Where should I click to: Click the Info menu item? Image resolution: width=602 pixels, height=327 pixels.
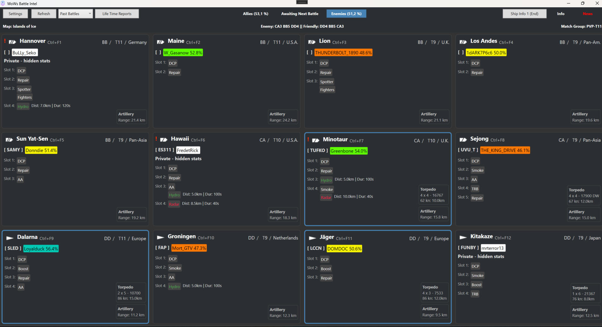tap(560, 14)
